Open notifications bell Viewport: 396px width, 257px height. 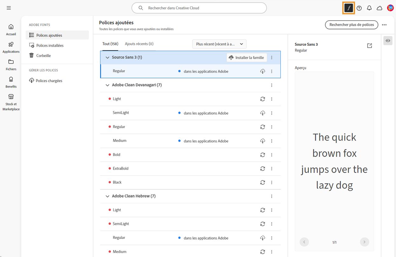(x=369, y=8)
